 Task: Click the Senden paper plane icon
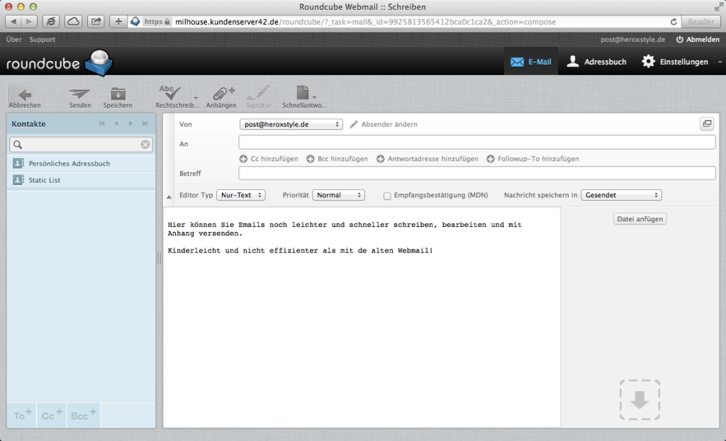80,95
